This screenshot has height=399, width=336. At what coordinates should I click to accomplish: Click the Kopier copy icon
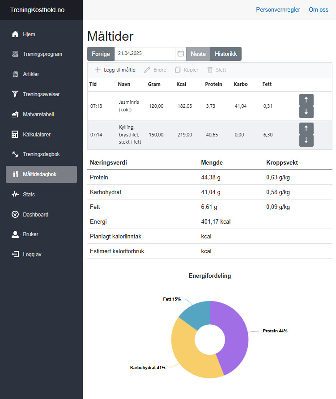[178, 70]
